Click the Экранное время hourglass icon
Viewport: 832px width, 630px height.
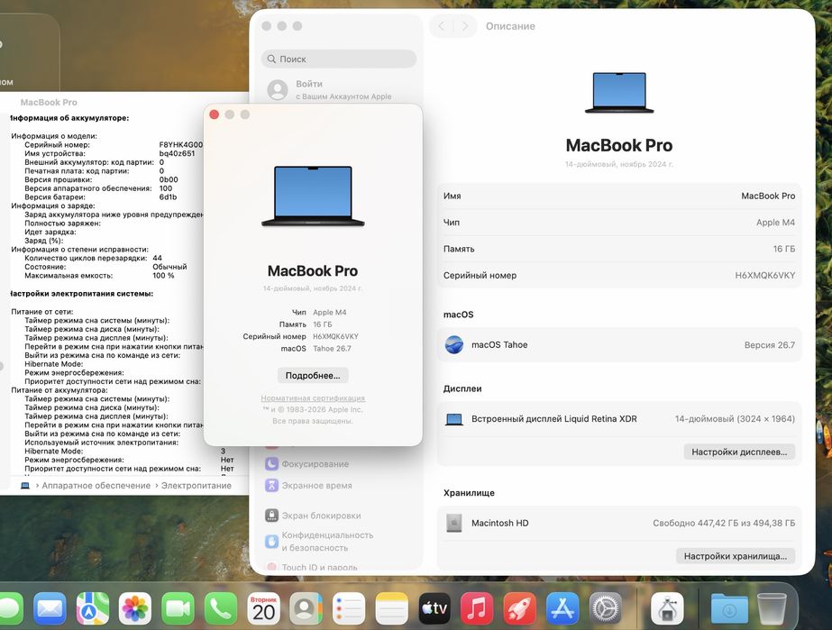pyautogui.click(x=271, y=485)
